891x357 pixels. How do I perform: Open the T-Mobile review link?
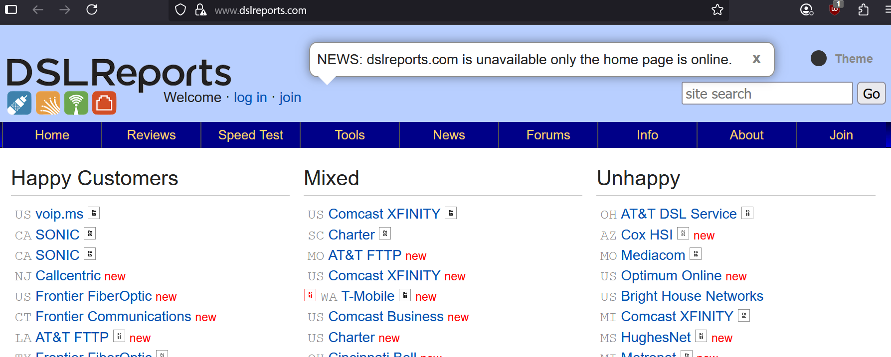point(367,296)
